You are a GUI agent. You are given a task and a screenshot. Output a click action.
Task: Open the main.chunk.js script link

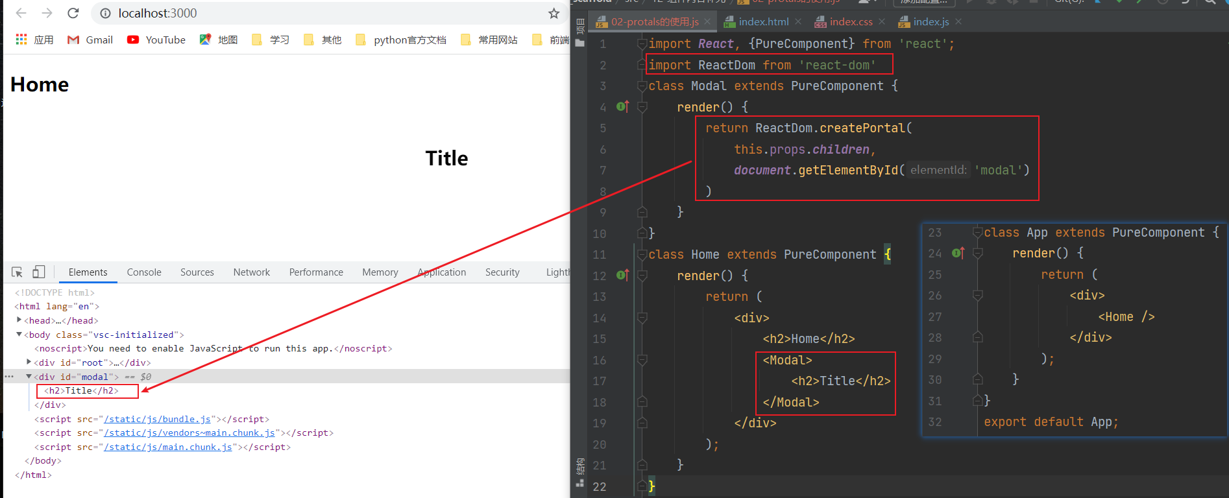coord(168,447)
